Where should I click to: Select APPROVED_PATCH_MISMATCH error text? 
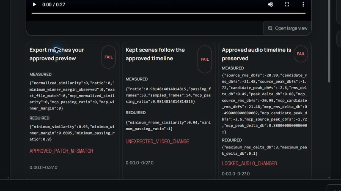(x=61, y=151)
